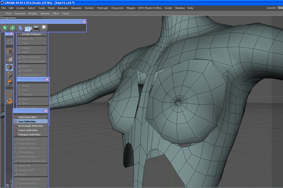Switch to Polygons mode orange-top cube
283x188 pixels.
pos(9,83)
